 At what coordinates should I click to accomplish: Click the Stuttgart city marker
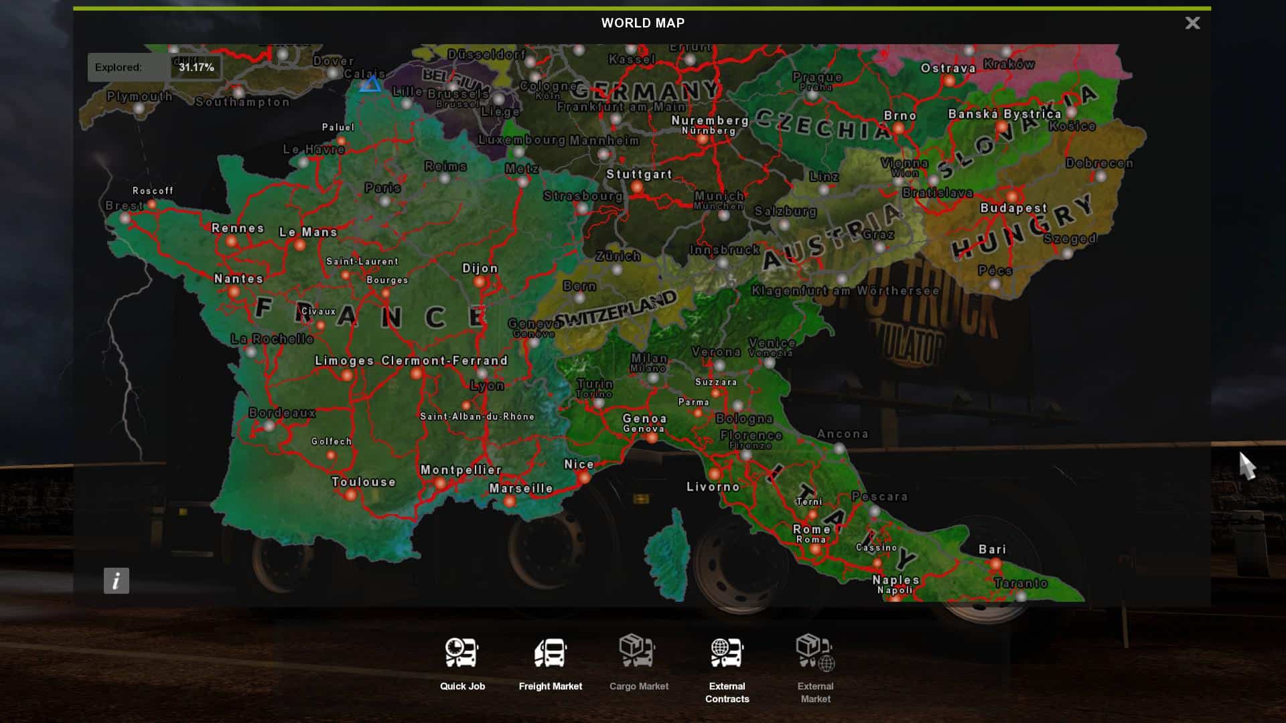pos(637,187)
